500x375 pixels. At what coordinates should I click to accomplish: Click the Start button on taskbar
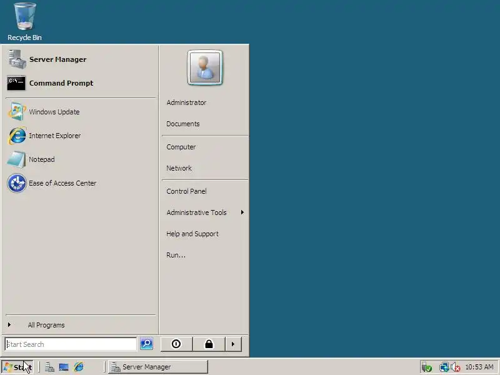point(17,367)
